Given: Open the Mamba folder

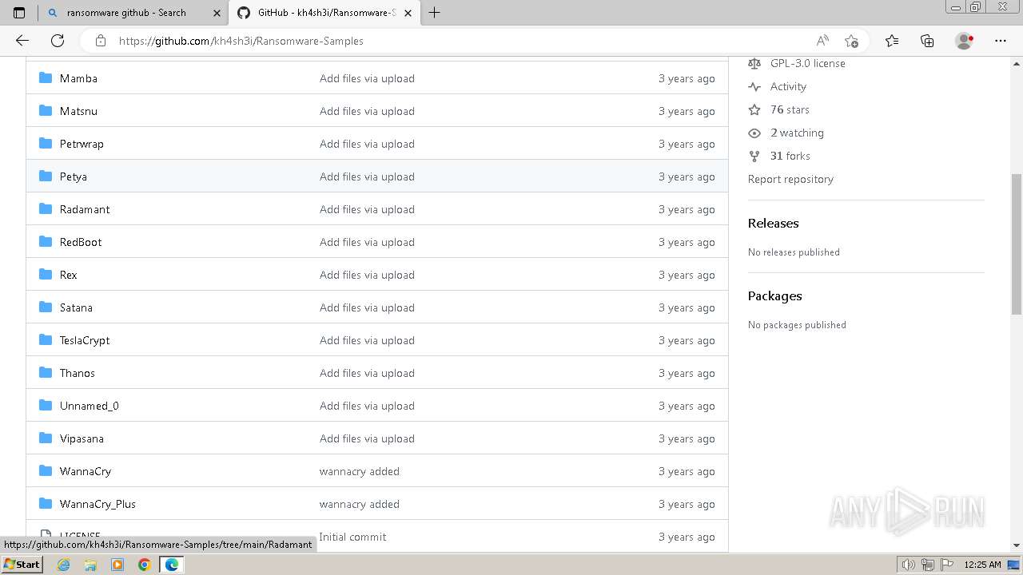Looking at the screenshot, I should [78, 78].
